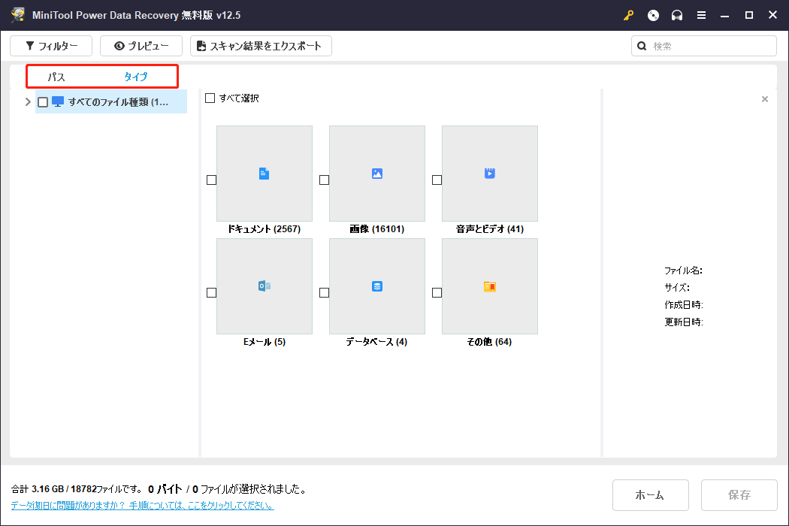The height and width of the screenshot is (526, 789).
Task: Open the bootable media disc icon
Action: coord(653,16)
